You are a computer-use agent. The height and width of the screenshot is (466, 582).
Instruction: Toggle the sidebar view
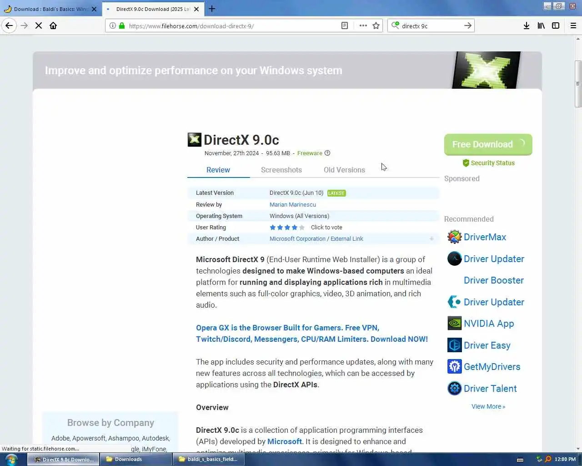click(x=556, y=25)
